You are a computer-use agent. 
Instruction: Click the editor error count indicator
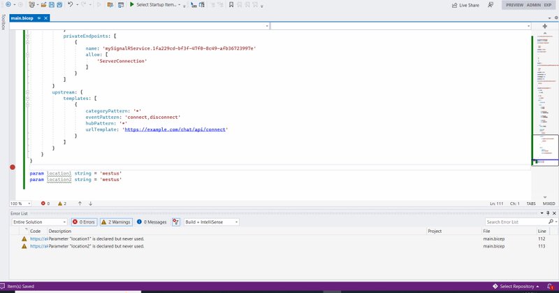(x=45, y=203)
